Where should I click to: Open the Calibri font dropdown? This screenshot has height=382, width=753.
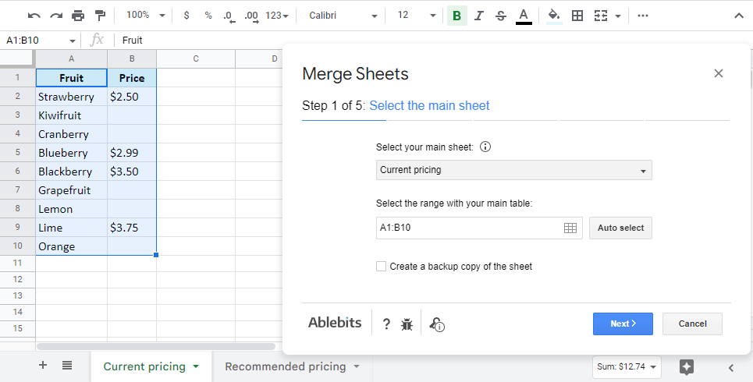[343, 16]
